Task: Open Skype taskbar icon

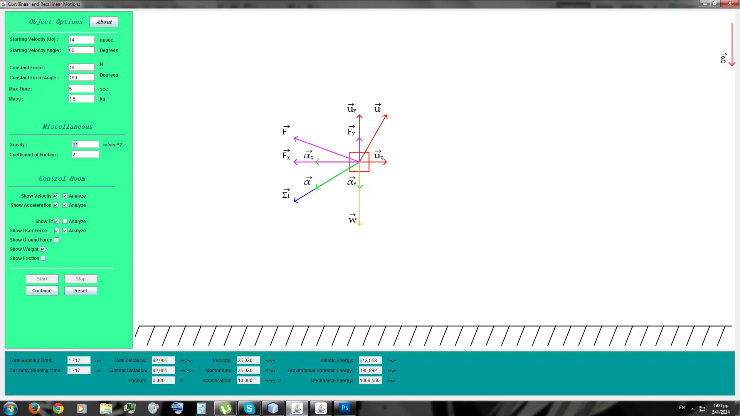Action: pos(249,408)
